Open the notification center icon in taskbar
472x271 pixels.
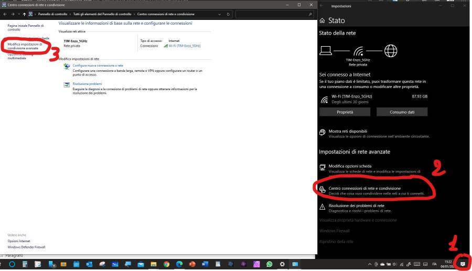(x=463, y=264)
